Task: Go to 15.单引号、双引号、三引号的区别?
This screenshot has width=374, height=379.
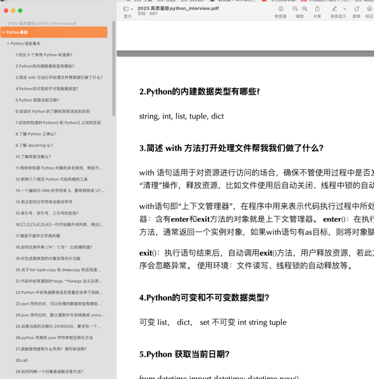Action: pos(47,213)
